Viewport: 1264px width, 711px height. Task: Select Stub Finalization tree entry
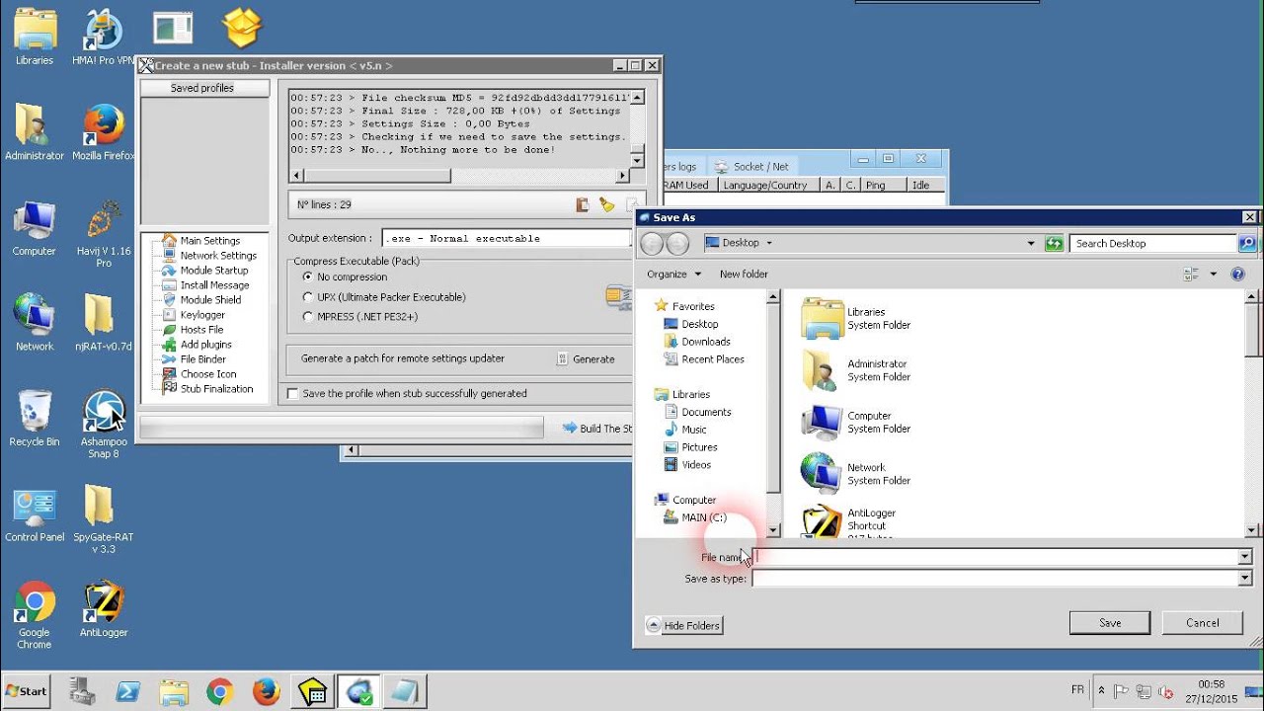point(216,389)
